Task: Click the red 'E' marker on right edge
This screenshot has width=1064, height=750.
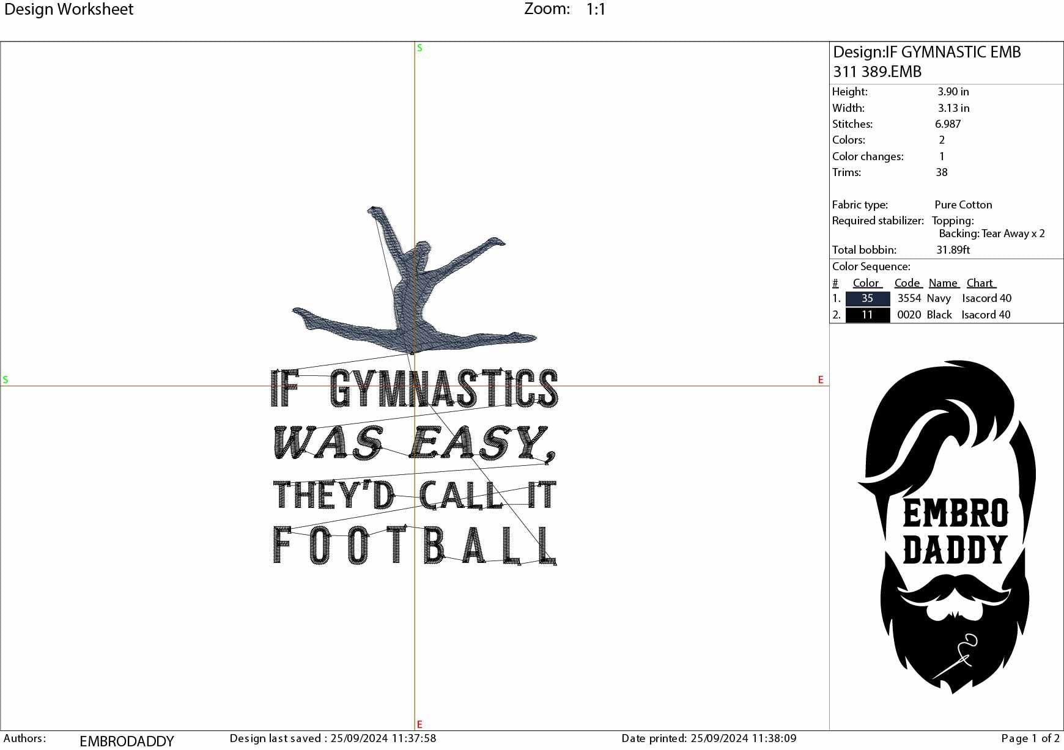Action: (x=821, y=380)
